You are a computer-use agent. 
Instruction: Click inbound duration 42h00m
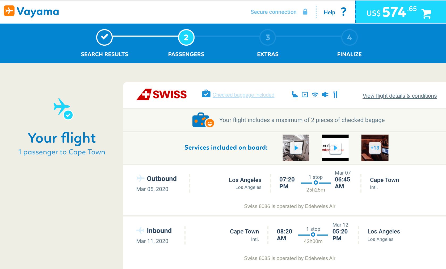pyautogui.click(x=313, y=241)
